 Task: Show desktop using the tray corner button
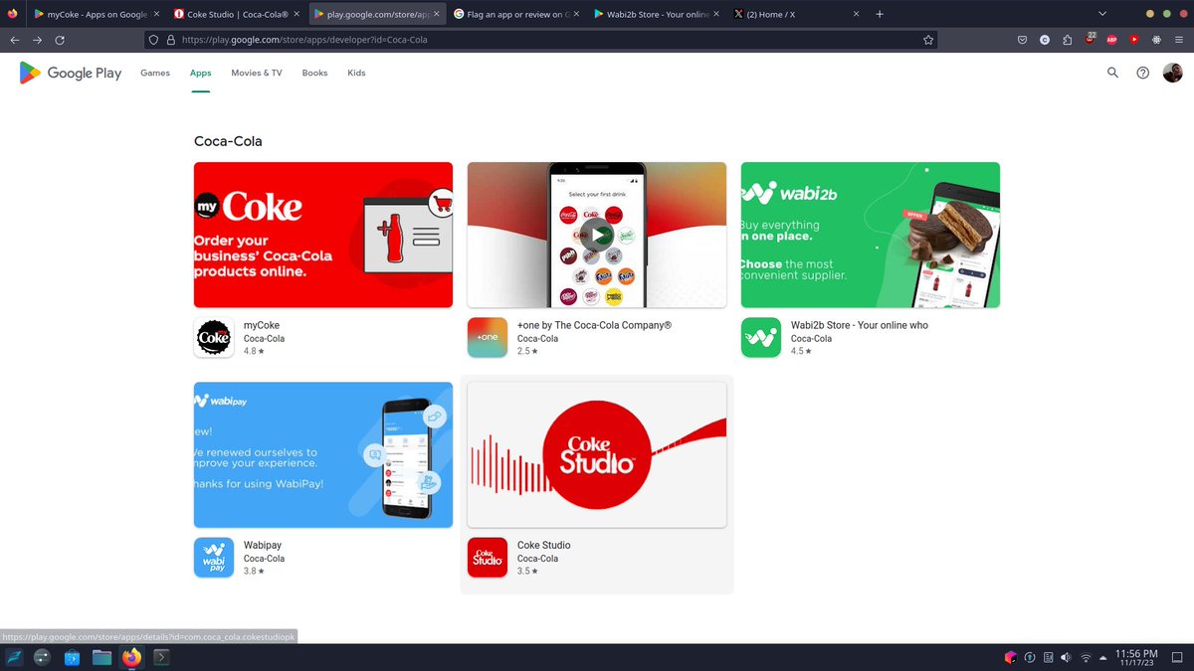(x=1179, y=657)
